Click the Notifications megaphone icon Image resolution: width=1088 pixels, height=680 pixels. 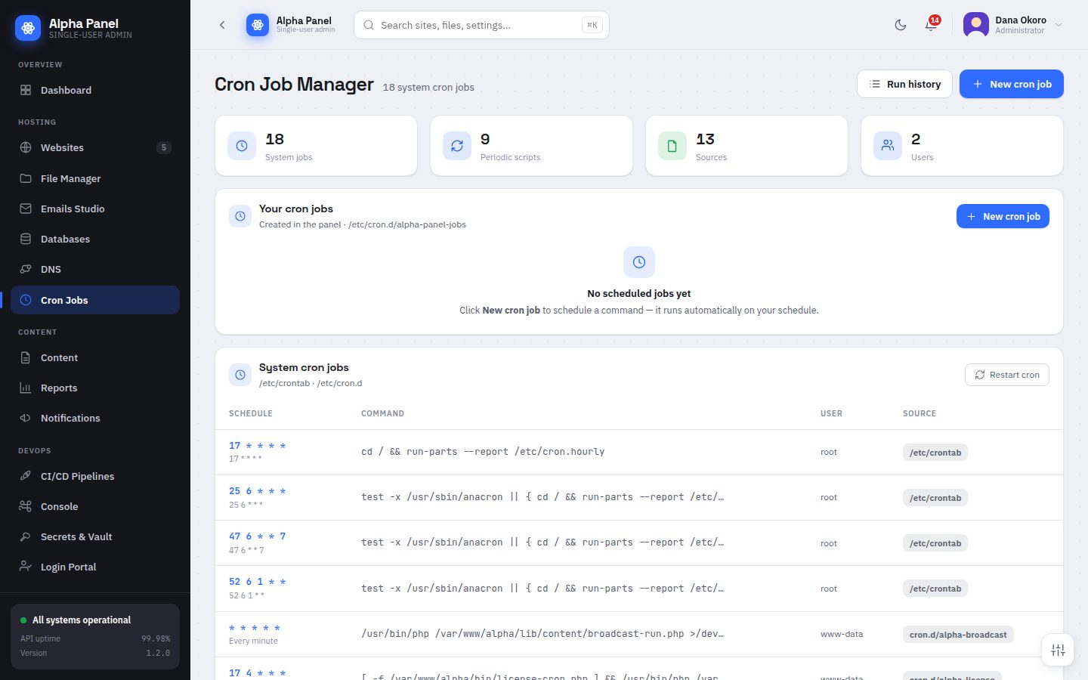click(x=26, y=418)
